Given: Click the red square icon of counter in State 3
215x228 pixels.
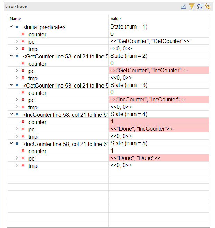Looking at the screenshot, I should click(x=23, y=92).
